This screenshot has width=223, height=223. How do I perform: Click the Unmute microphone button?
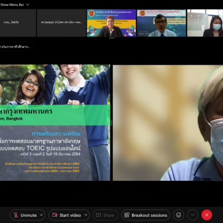click(25, 215)
